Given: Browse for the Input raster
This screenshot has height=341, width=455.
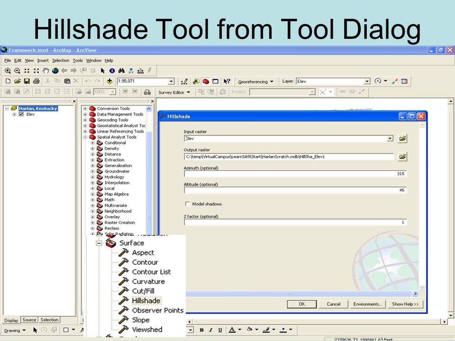Looking at the screenshot, I should (x=402, y=139).
